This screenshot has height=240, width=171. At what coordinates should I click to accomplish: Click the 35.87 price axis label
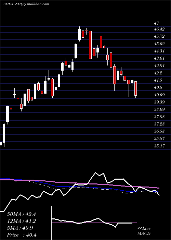pyautogui.click(x=159, y=139)
